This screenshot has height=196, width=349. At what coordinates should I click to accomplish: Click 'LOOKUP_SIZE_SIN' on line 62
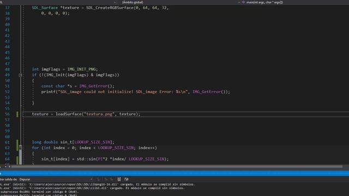point(116,148)
